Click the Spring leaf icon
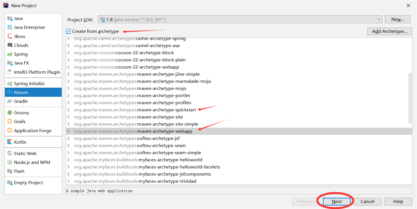 (10, 54)
